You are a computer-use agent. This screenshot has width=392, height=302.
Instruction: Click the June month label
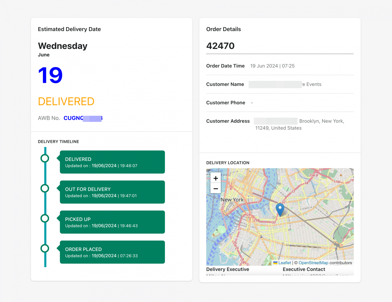click(x=44, y=55)
